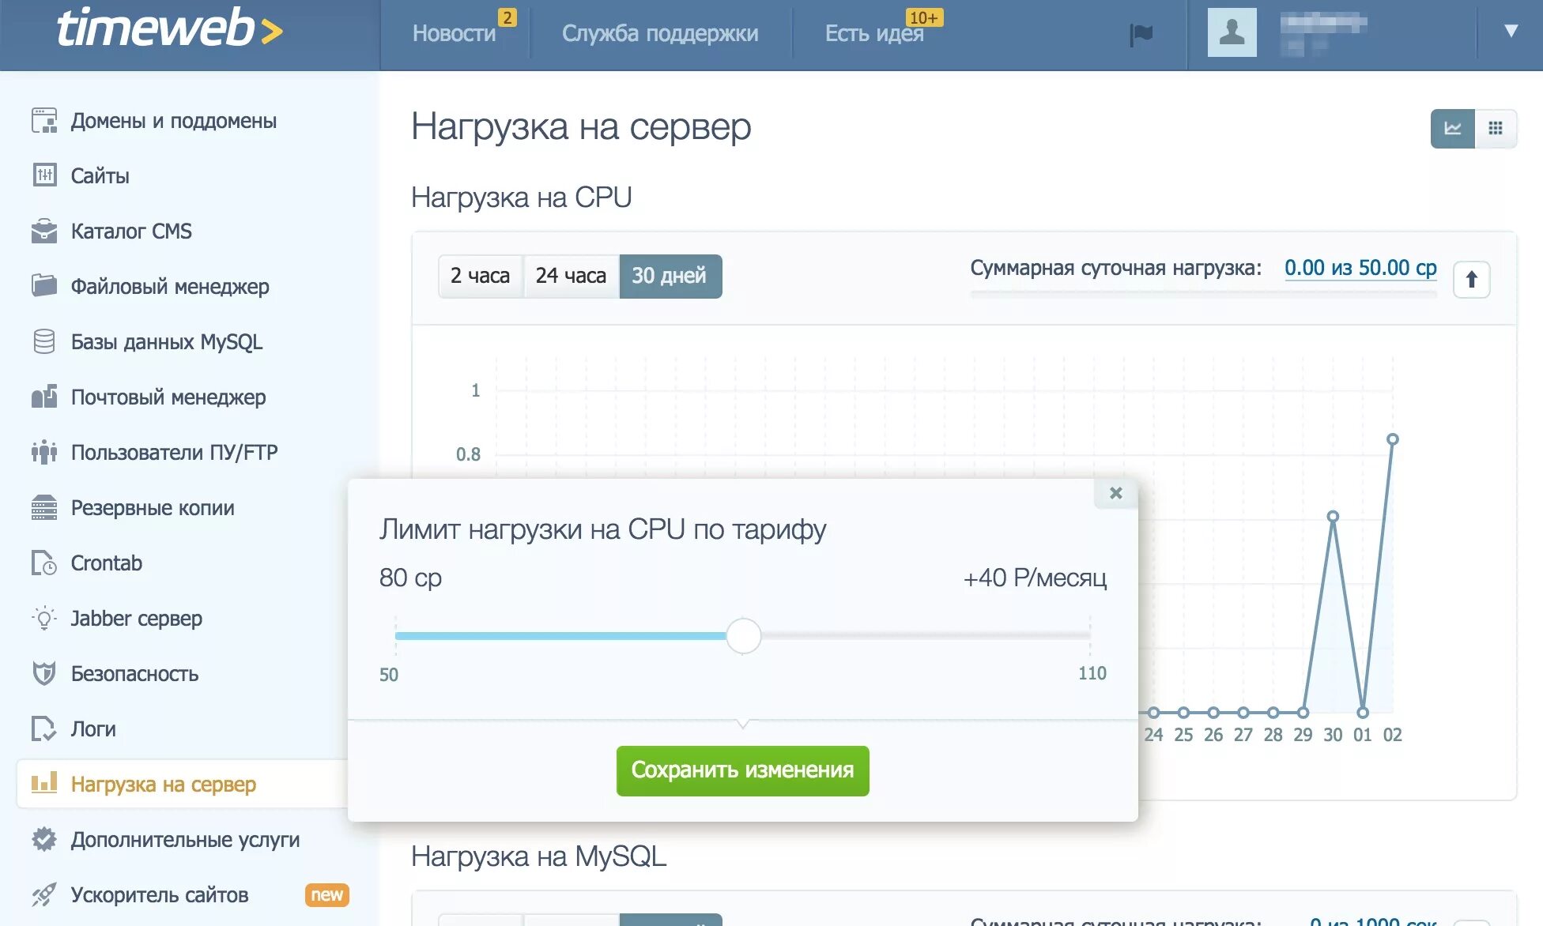Click the '+40 Р/месяц' price text
This screenshot has height=926, width=1543.
(1035, 578)
